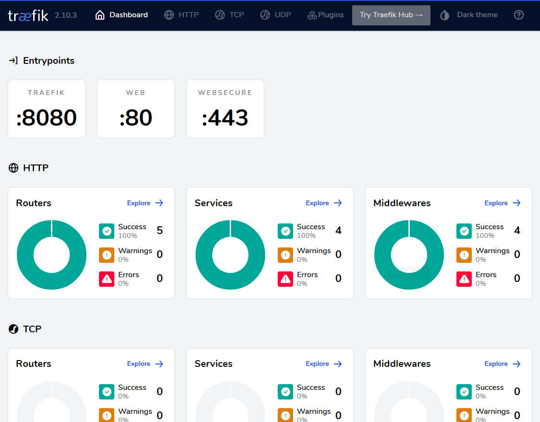
Task: Explore HTTP Middlewares
Action: (x=503, y=203)
